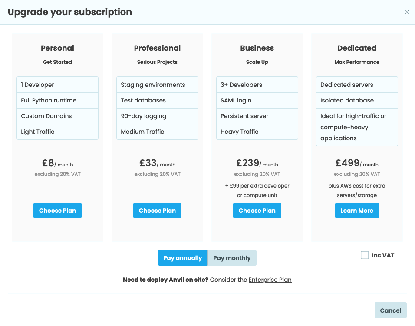Switch to Pay monthly billing

232,257
